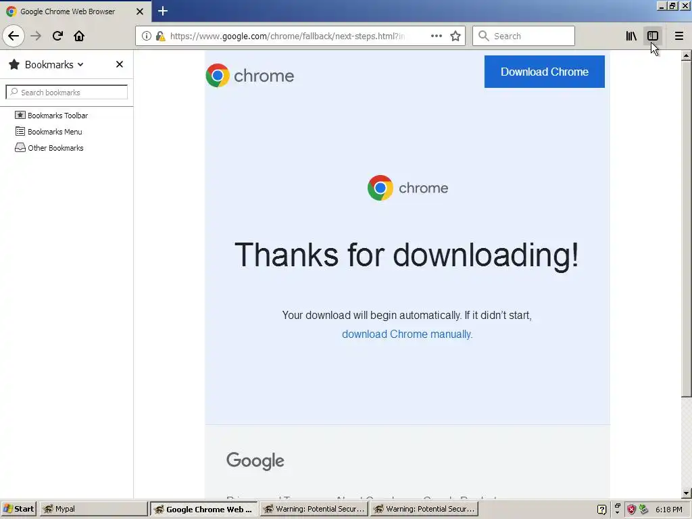
Task: Open first Warning: Potential Secur taskbar window
Action: coord(314,509)
